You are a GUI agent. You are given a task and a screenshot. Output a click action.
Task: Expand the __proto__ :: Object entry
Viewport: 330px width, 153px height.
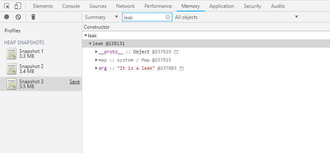[x=97, y=52]
